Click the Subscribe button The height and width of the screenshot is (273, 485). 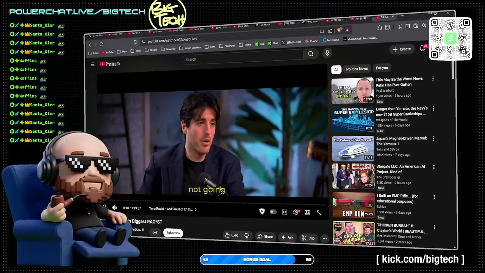[x=173, y=233]
